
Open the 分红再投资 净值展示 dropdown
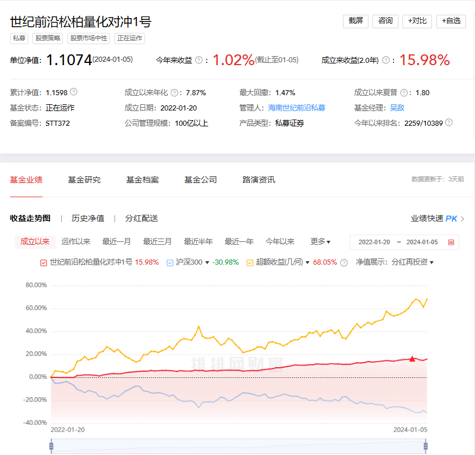(x=412, y=262)
